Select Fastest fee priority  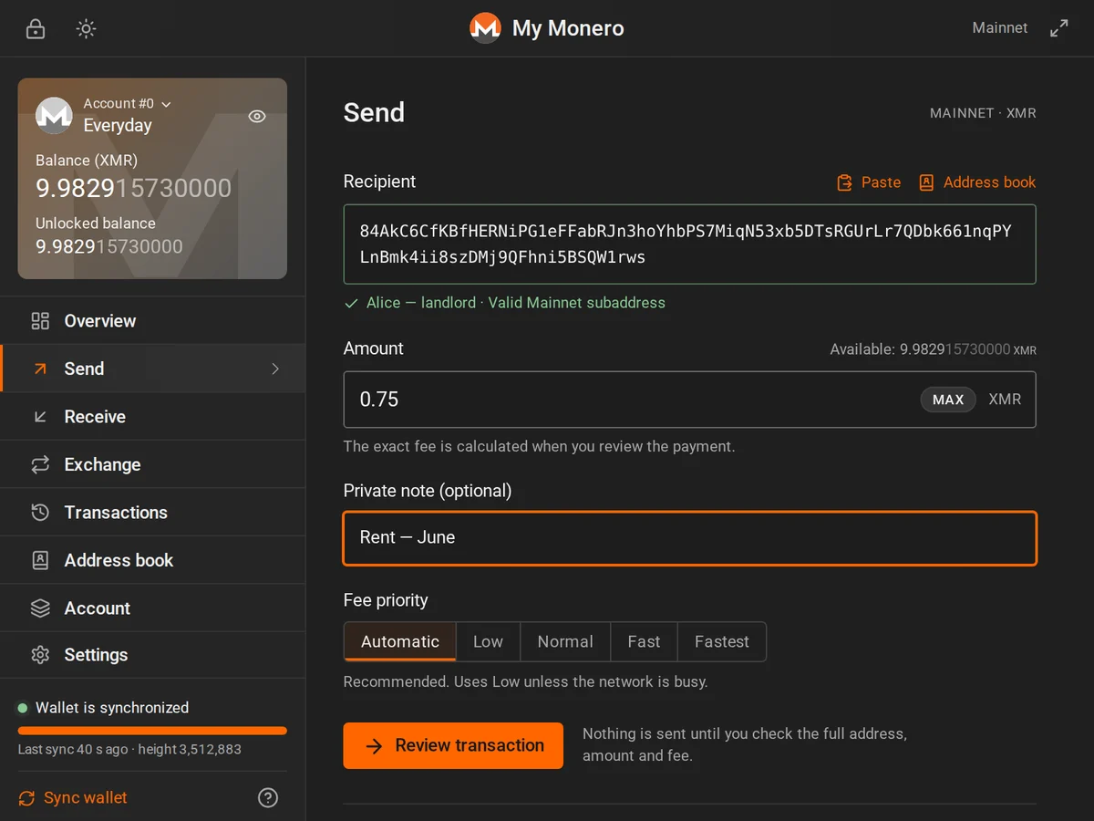coord(722,641)
